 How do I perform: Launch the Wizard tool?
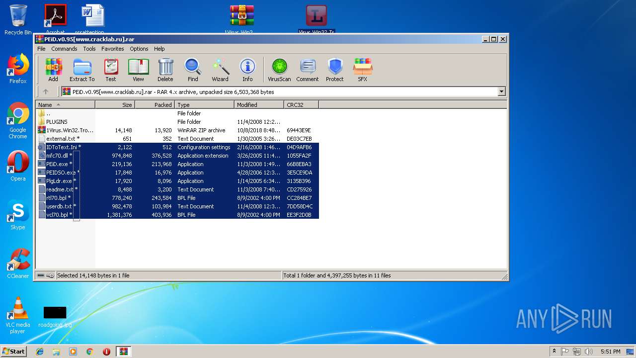(220, 70)
